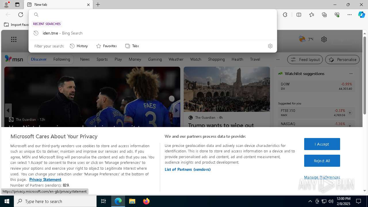Open the Extensions puzzle icon
This screenshot has width=368, height=207.
(x=285, y=15)
